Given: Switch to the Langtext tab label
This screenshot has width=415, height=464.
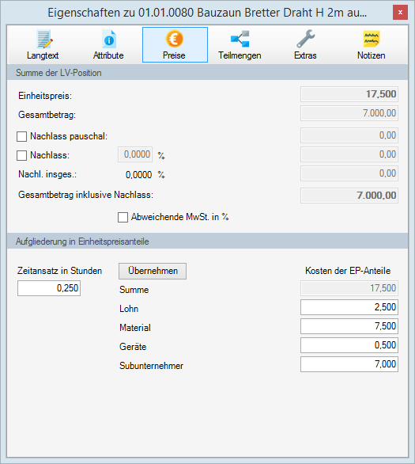Looking at the screenshot, I should pyautogui.click(x=43, y=55).
